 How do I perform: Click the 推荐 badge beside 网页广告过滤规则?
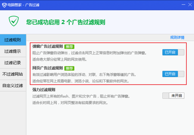coord(69,68)
